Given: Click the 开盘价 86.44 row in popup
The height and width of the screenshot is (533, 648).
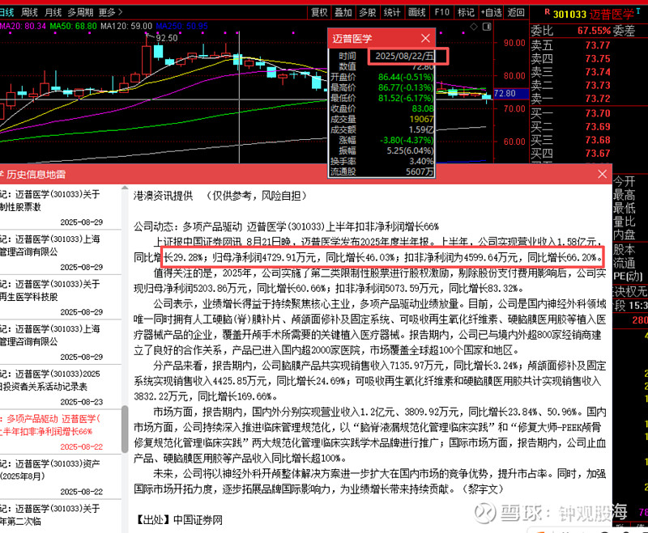Looking at the screenshot, I should point(382,77).
